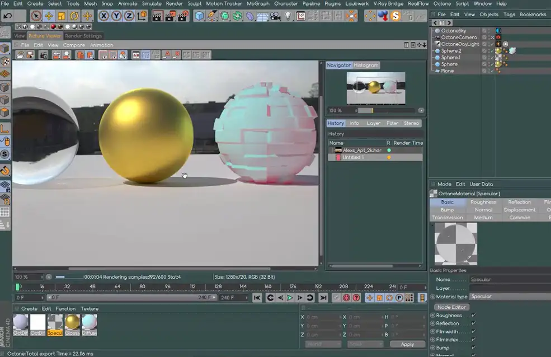Toggle the Y axis lock

(116, 16)
